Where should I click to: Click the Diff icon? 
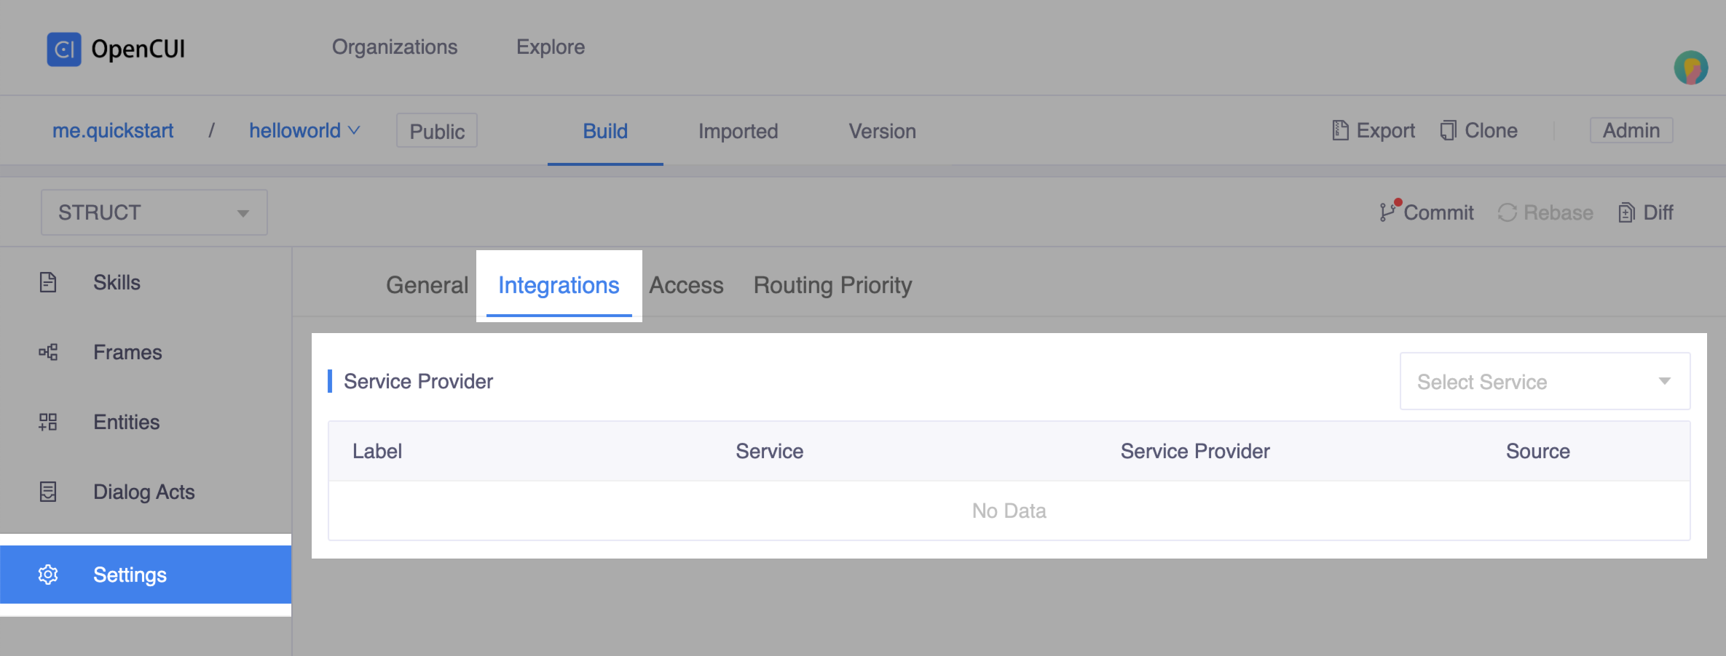click(1626, 212)
